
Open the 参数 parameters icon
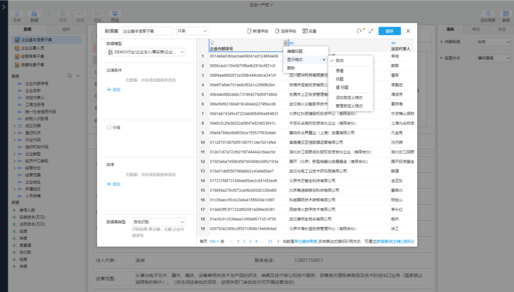(x=506, y=14)
